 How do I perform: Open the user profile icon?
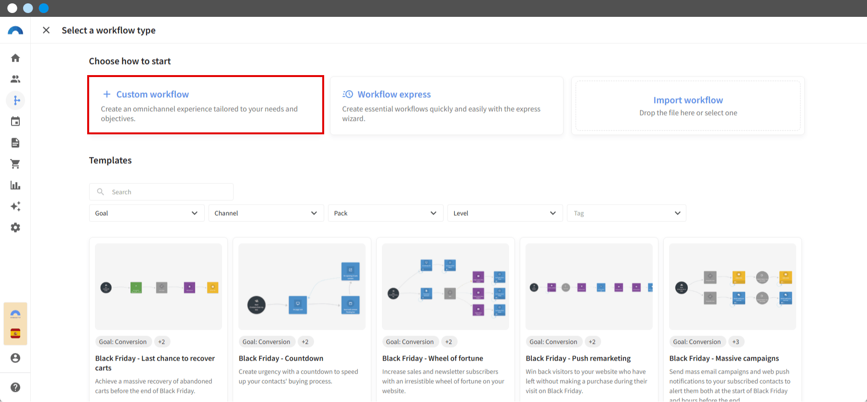tap(15, 358)
